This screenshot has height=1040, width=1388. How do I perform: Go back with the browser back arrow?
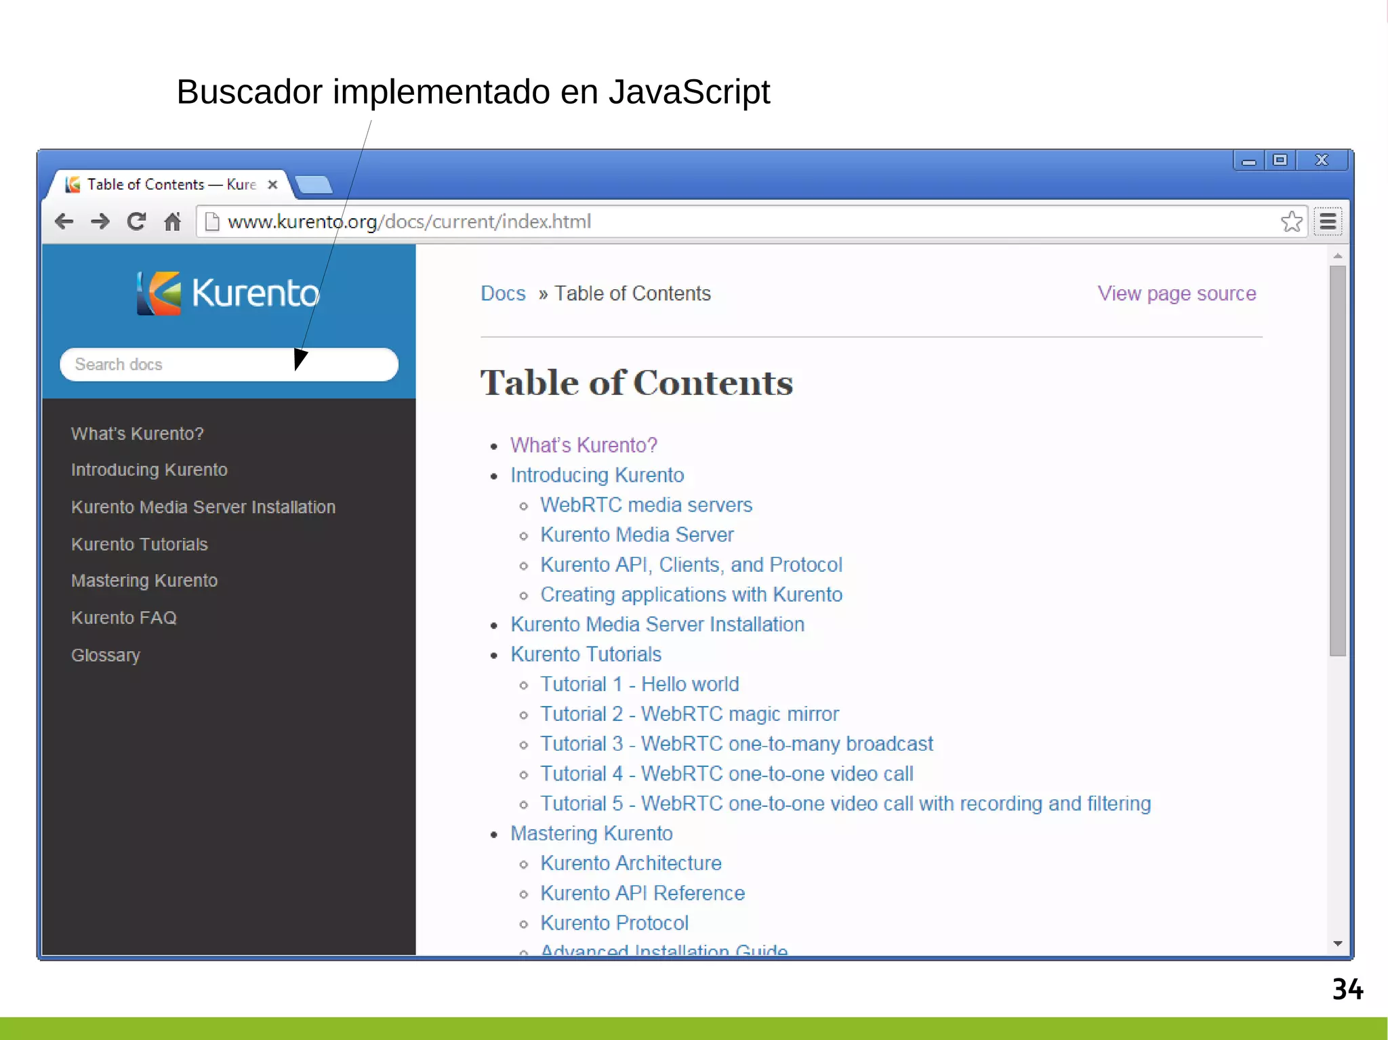(x=64, y=222)
